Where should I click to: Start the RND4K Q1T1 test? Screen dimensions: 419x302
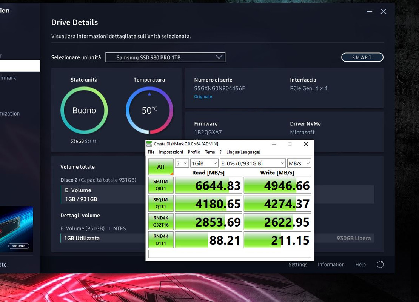point(160,240)
